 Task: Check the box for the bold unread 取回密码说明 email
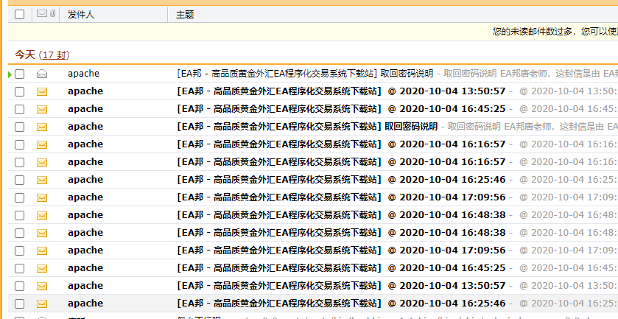[19, 127]
